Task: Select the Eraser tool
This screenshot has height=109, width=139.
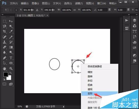Action: tap(4, 47)
